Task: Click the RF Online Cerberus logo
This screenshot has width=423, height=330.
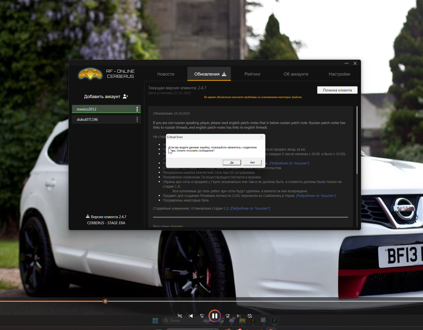Action: click(x=90, y=74)
